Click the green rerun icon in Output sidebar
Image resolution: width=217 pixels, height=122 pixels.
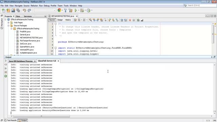coord(6,76)
